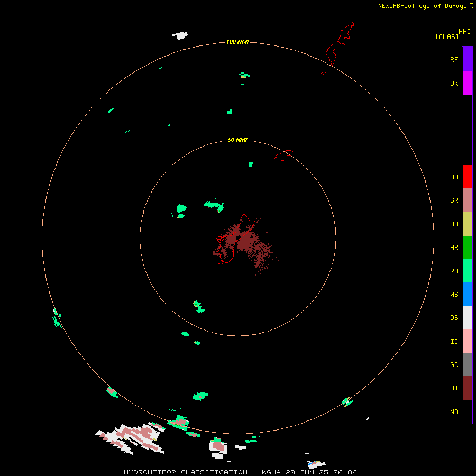This screenshot has width=476, height=476.
Task: Click the HA legend label
Action: pos(454,177)
